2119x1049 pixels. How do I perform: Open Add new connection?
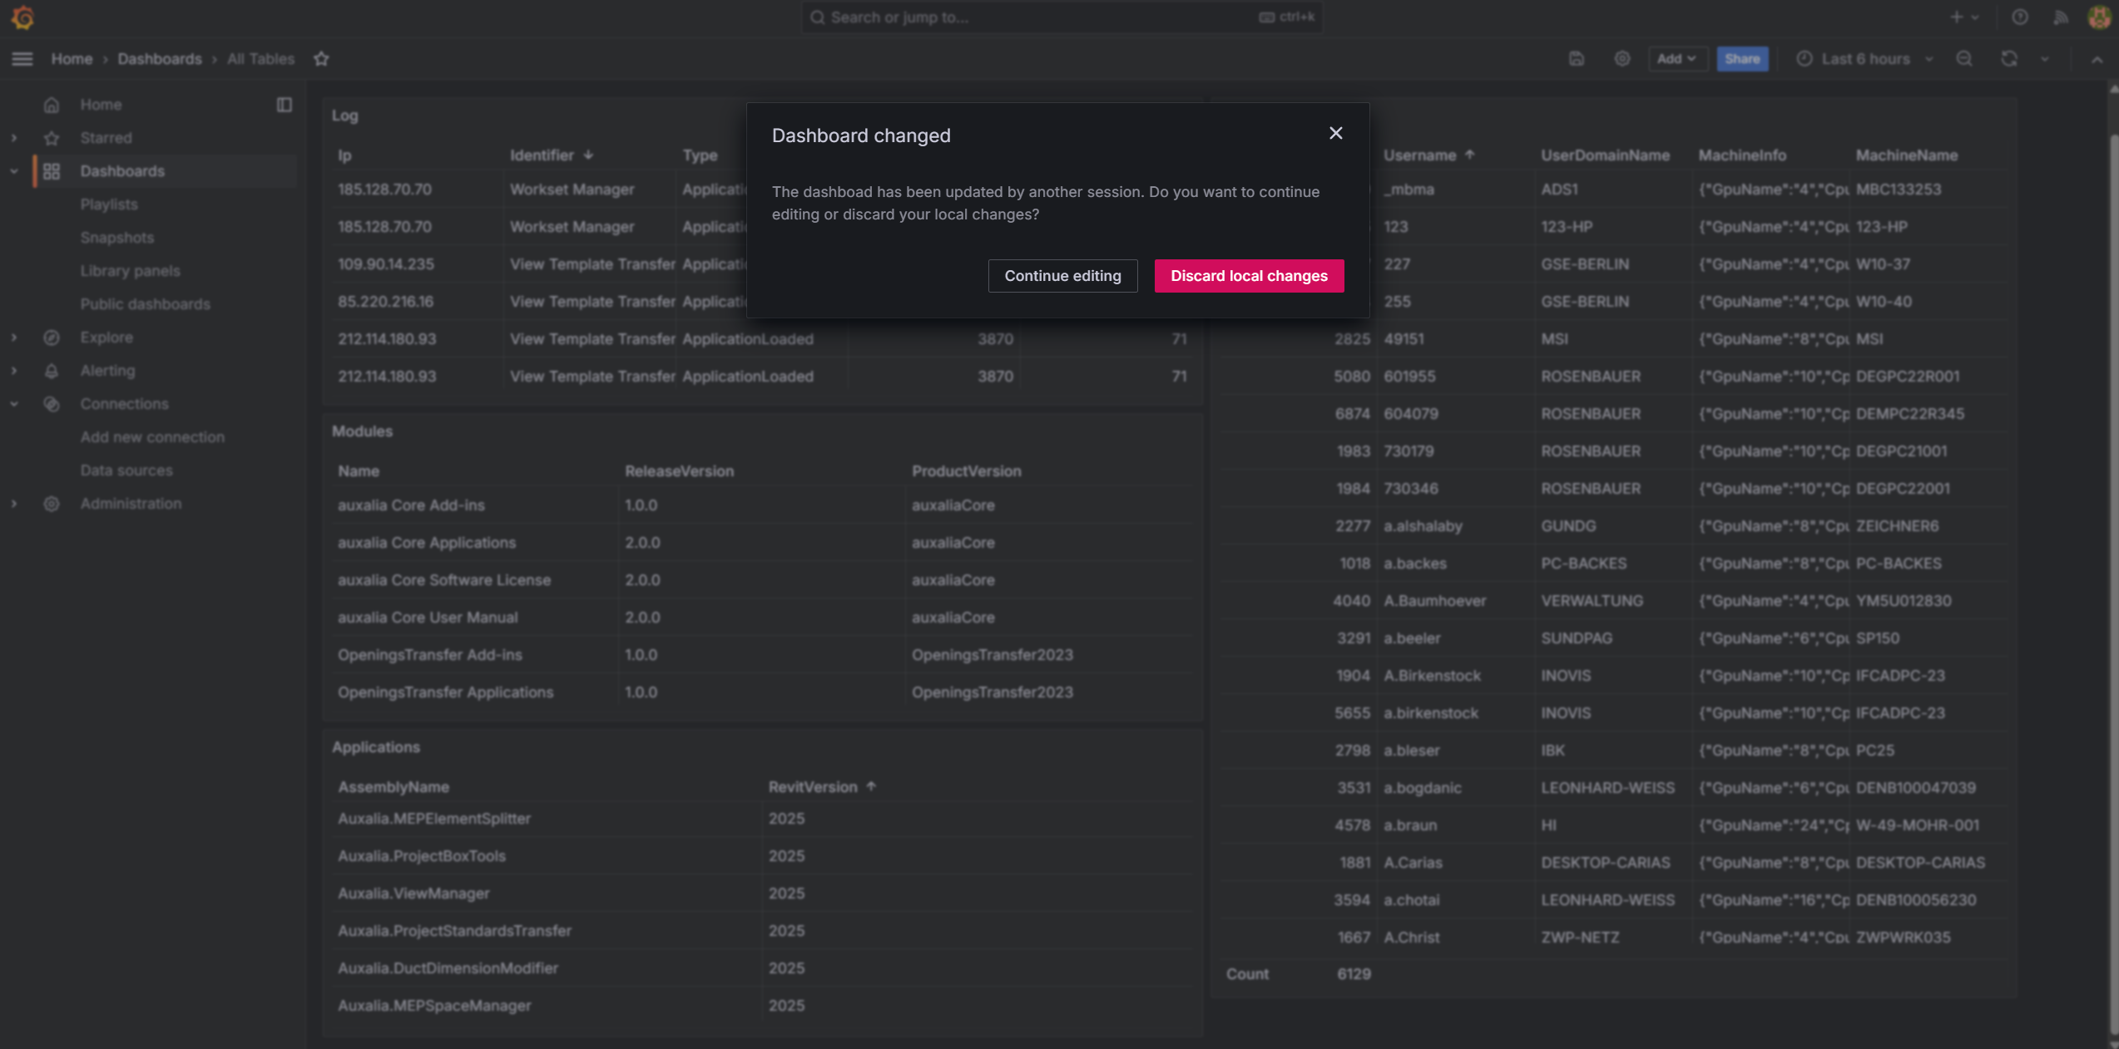[152, 437]
